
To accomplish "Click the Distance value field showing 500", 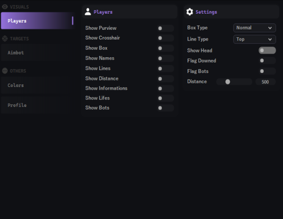I will (x=265, y=81).
